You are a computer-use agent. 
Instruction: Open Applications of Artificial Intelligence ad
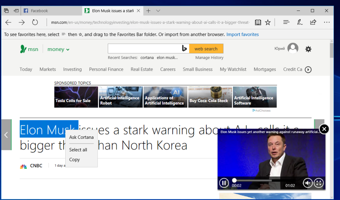pyautogui.click(x=166, y=97)
